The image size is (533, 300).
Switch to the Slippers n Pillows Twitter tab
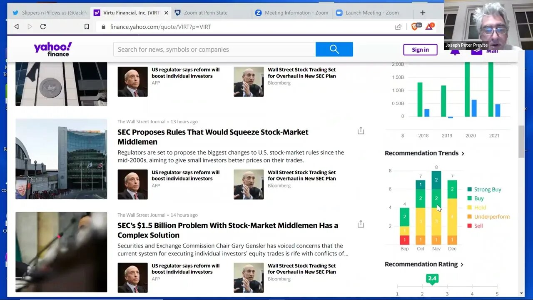[50, 12]
